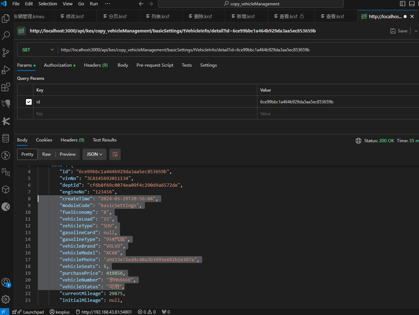Image resolution: width=419 pixels, height=315 pixels.
Task: Open the Selection menu
Action: tap(48, 4)
